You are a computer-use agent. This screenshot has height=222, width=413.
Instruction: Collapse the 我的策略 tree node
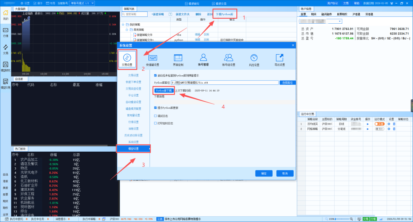123,24
